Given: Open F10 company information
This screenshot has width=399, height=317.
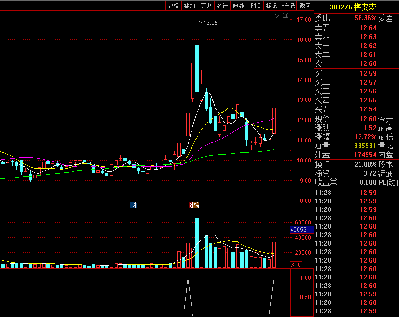Looking at the screenshot, I should [255, 6].
